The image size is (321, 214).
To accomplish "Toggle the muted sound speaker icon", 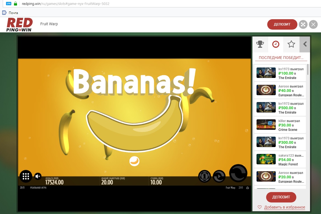I will [38, 176].
